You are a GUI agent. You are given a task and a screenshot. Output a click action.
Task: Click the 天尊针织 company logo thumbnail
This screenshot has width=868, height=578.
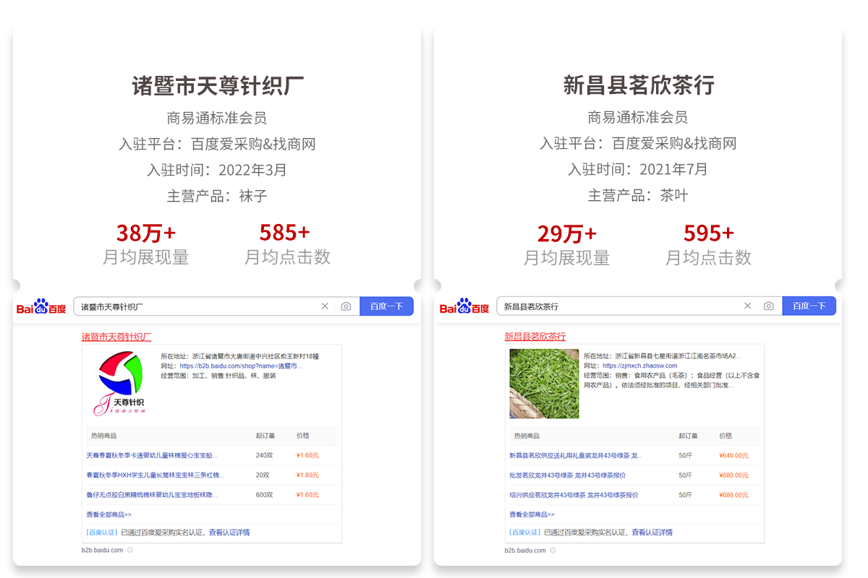[x=119, y=384]
